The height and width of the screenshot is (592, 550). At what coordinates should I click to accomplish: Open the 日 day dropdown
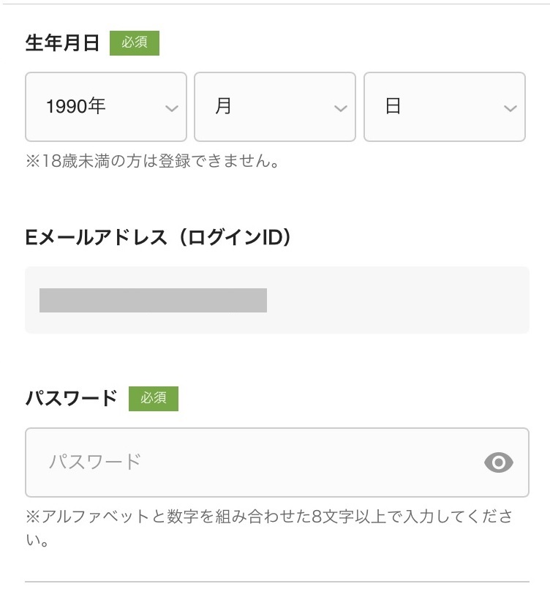445,107
